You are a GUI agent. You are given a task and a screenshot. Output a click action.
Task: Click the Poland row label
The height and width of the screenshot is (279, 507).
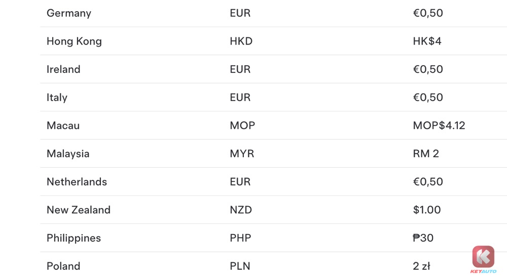[x=63, y=266]
